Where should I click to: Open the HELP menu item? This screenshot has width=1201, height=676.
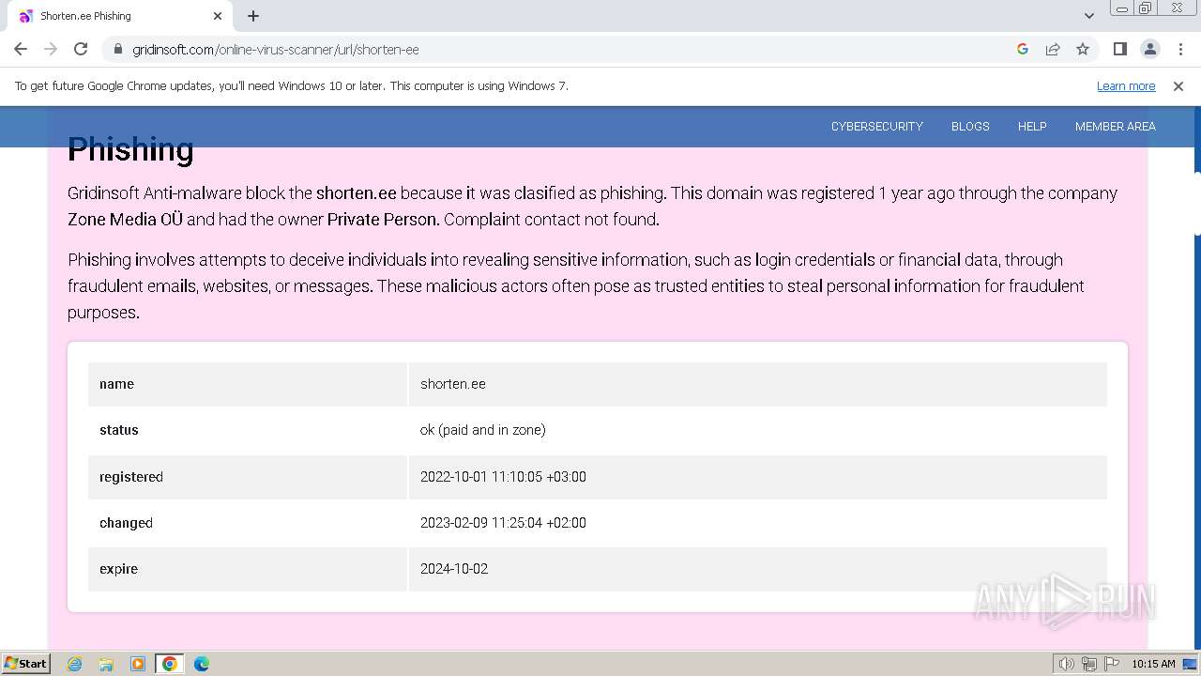(1032, 126)
